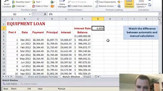Select row 2 header
This screenshot has width=163, height=91.
click(x=4, y=28)
